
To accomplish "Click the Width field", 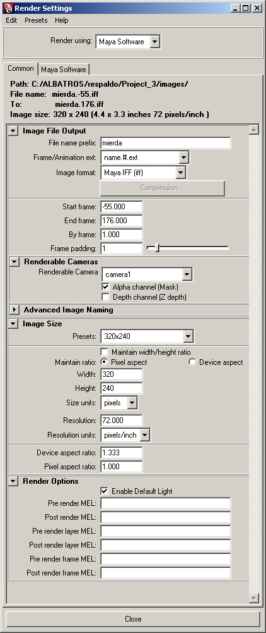I will point(121,374).
